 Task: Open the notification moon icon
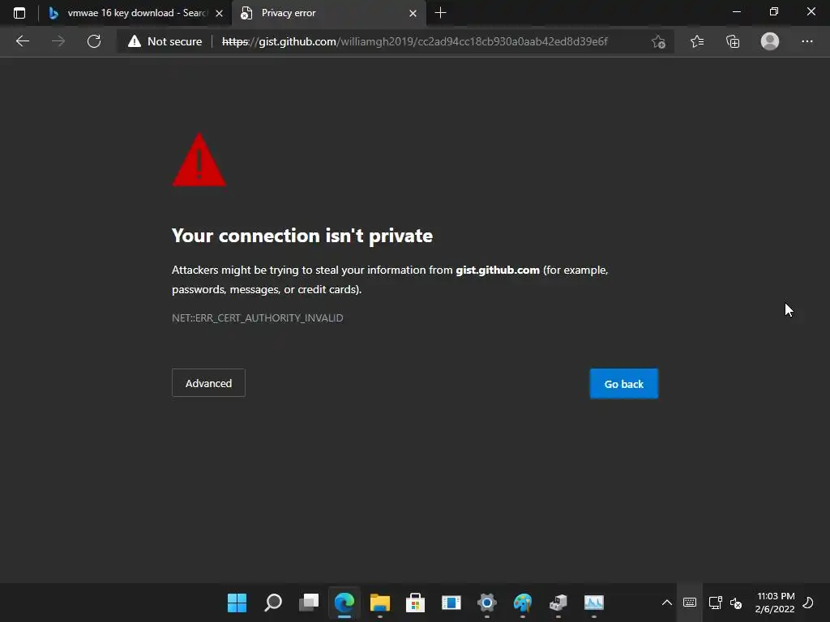(808, 603)
